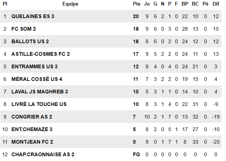Viewport: 226px width, 161px height.
Task: Open the FC SOM 2 team row
Action: point(24,29)
